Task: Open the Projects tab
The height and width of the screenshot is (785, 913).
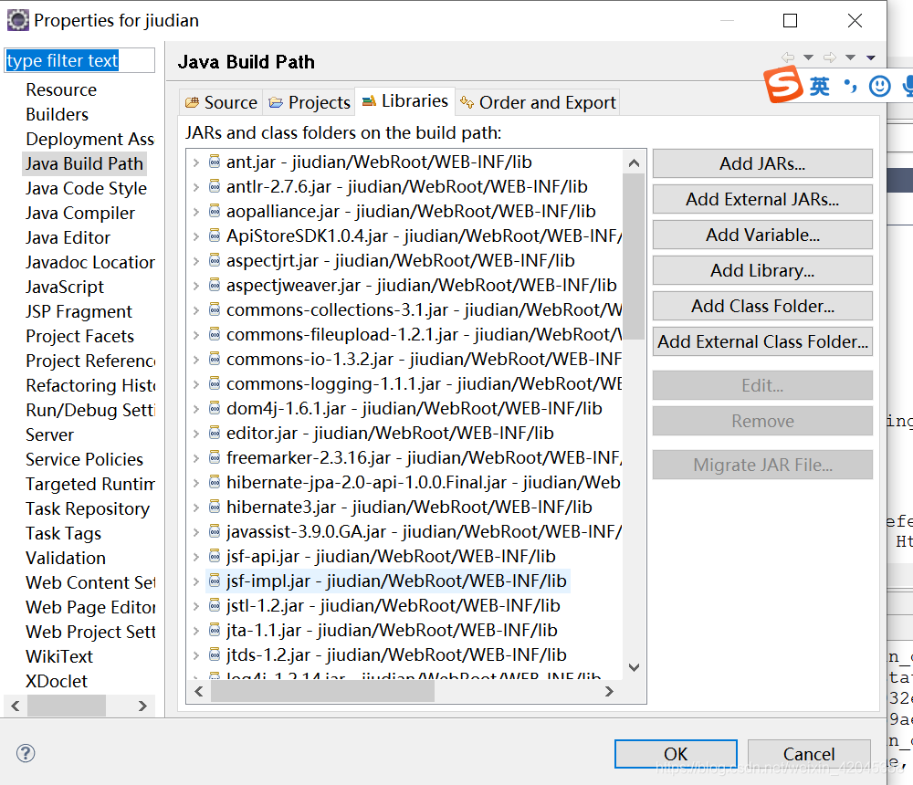Action: coord(309,101)
